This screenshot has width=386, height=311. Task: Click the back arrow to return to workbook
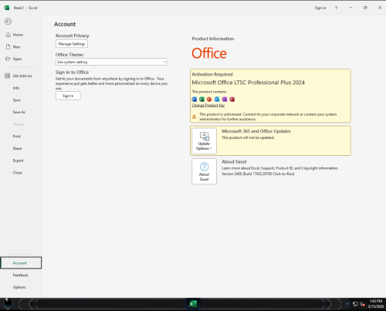(x=8, y=22)
